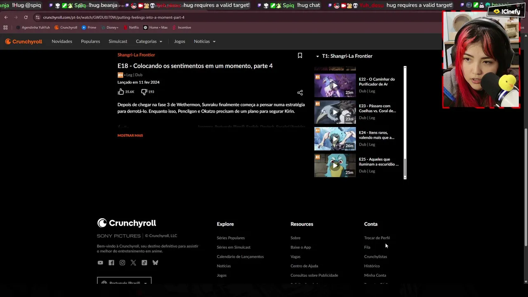The height and width of the screenshot is (297, 528).
Task: Open the Instagram social icon
Action: [x=122, y=263]
